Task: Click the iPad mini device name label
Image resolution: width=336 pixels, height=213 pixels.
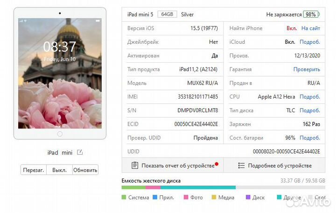Action: (x=60, y=153)
